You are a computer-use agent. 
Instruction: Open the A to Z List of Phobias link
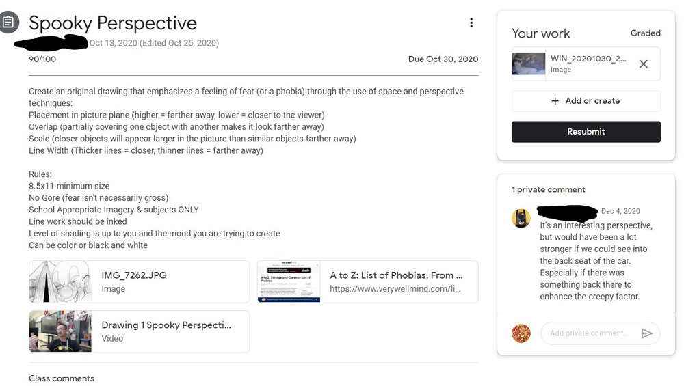[396, 275]
